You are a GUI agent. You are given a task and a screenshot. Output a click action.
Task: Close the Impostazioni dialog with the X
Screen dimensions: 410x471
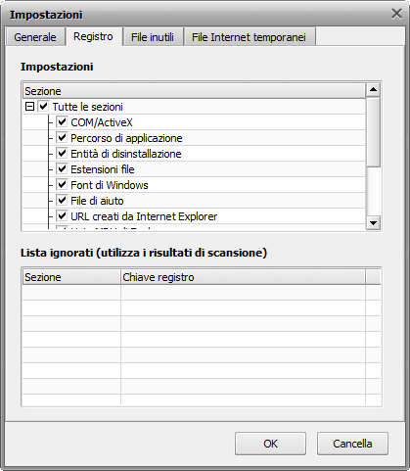[396, 14]
